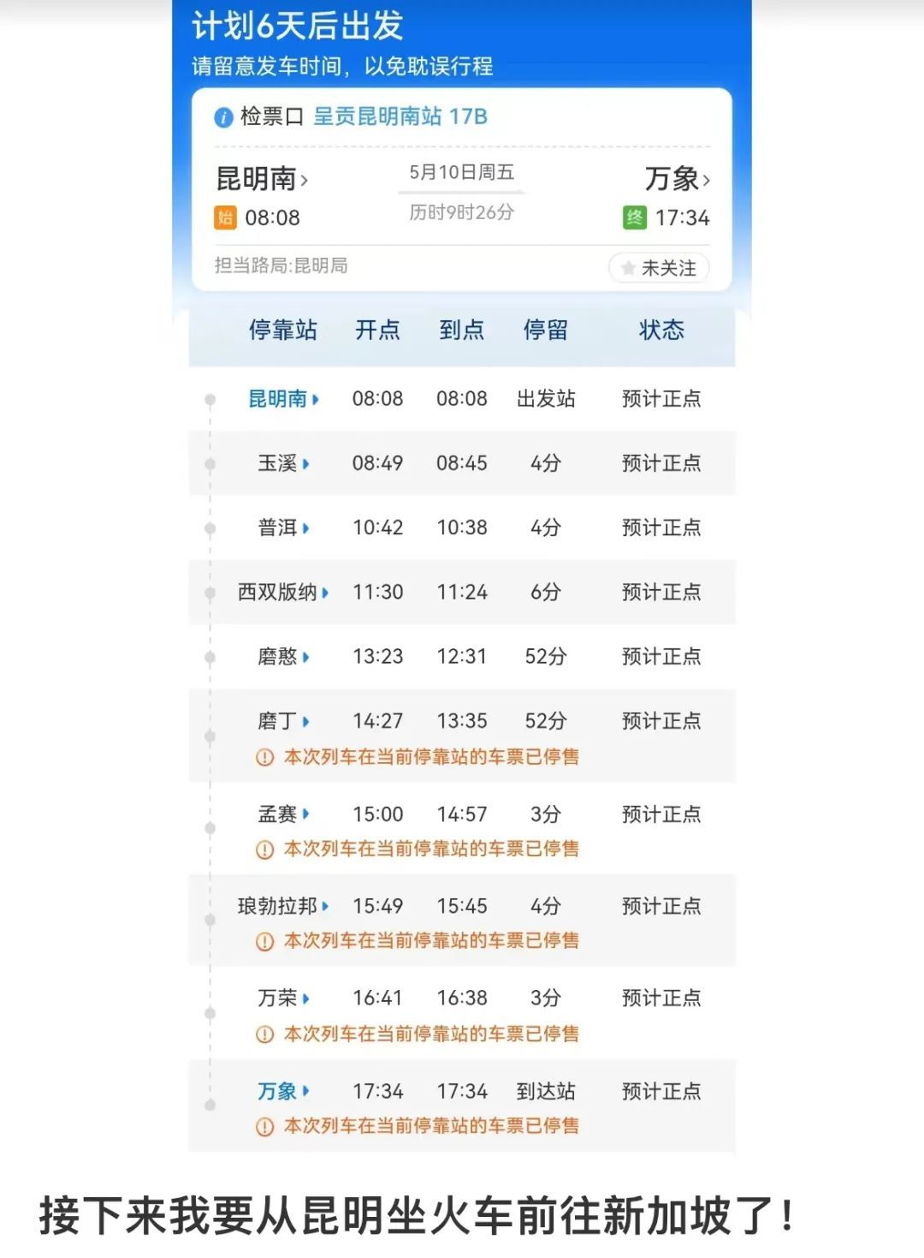Toggle follow for this train route
The width and height of the screenshot is (924, 1258).
click(x=659, y=268)
